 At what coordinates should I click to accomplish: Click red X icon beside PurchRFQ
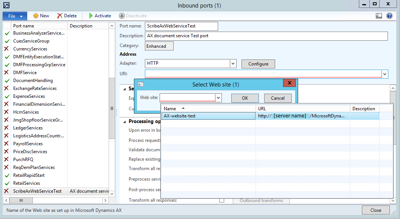pyautogui.click(x=7, y=159)
